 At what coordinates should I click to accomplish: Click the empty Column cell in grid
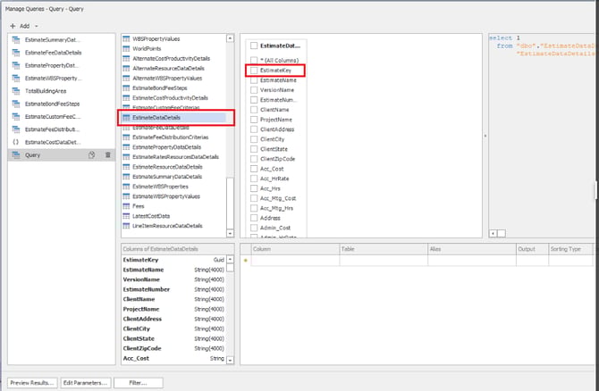pyautogui.click(x=293, y=261)
